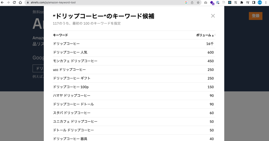Select モンカフェ ドリップコーヒー keyword
Viewport: 269px width, 141px height.
[x=75, y=61]
